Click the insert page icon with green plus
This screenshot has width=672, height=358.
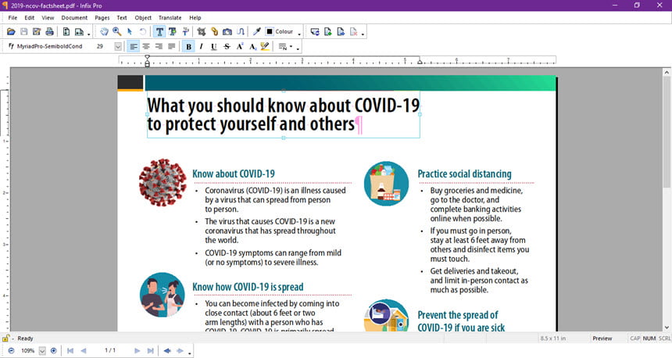point(328,32)
